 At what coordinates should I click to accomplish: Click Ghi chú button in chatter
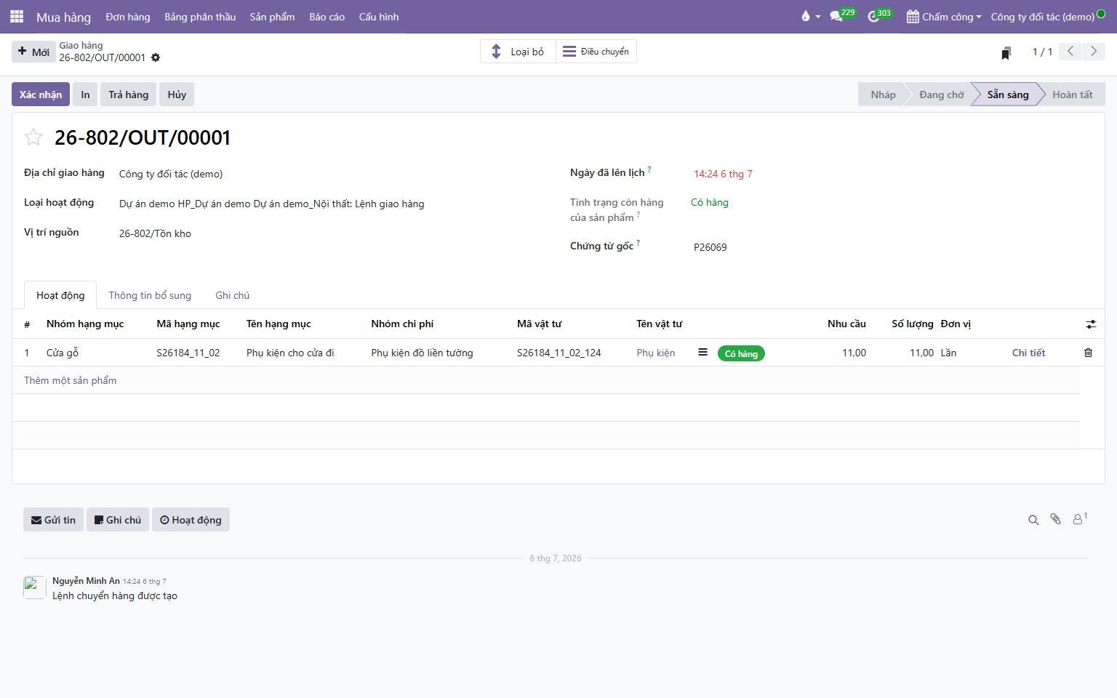click(x=118, y=520)
